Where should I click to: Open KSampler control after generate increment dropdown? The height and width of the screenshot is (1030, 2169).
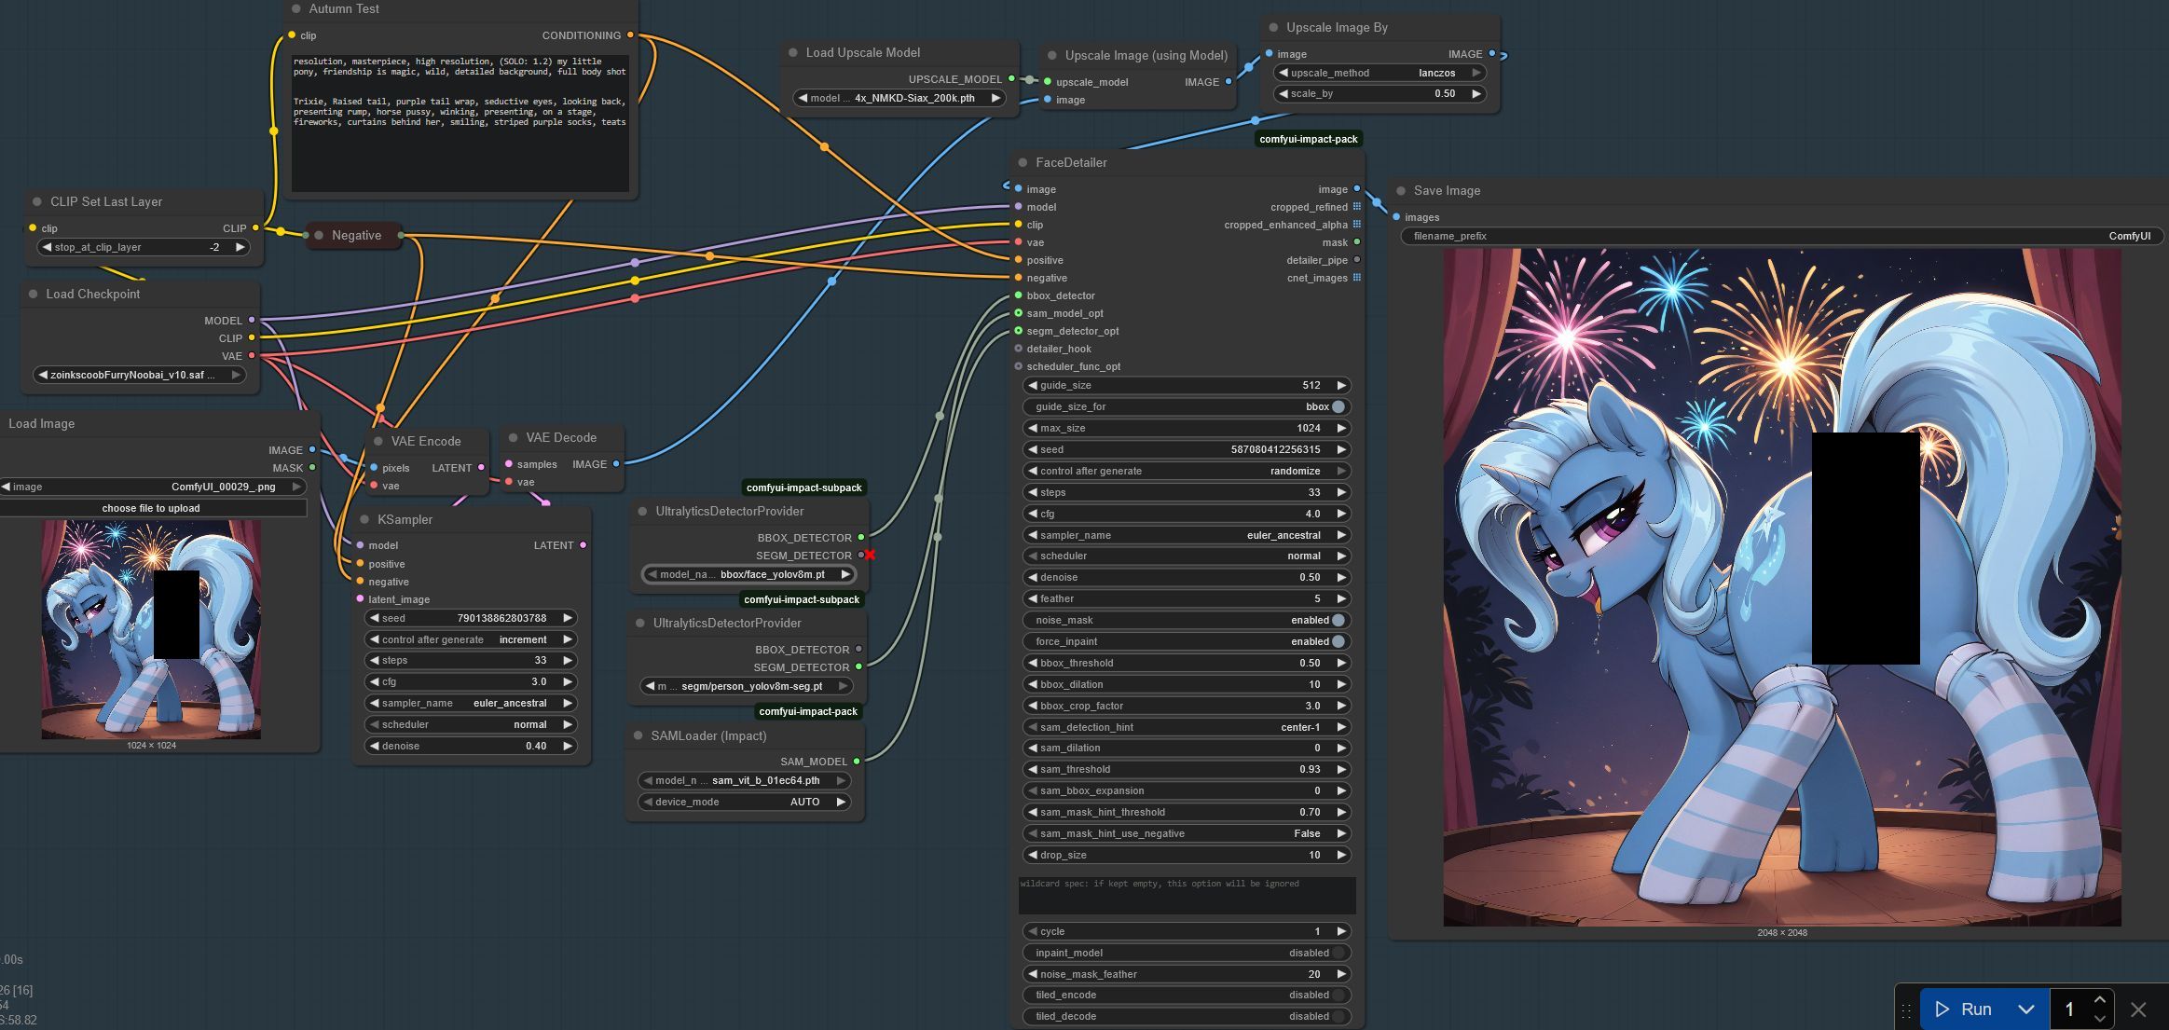tap(471, 640)
